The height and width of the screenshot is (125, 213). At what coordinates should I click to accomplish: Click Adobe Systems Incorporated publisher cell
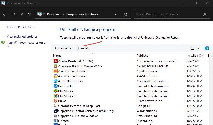pos(156,61)
